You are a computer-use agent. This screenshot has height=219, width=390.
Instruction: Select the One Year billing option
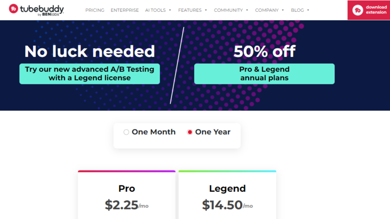[190, 132]
